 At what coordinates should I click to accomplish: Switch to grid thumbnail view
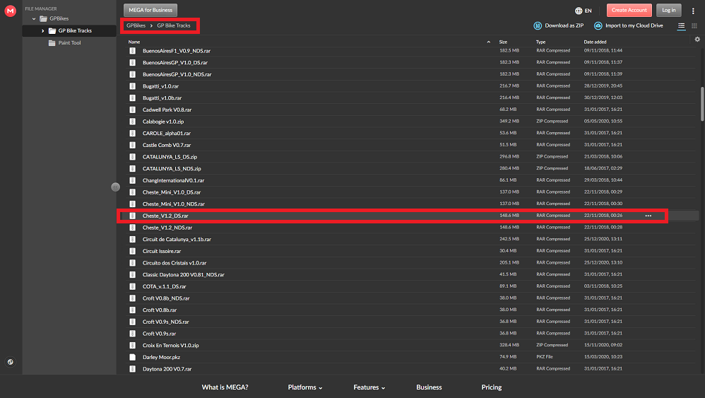pos(694,26)
